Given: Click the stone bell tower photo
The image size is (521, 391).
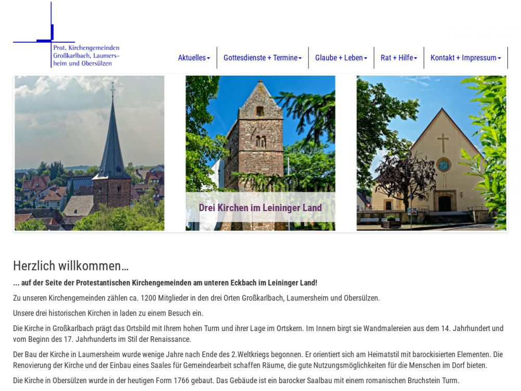Looking at the screenshot, I should point(260,136).
